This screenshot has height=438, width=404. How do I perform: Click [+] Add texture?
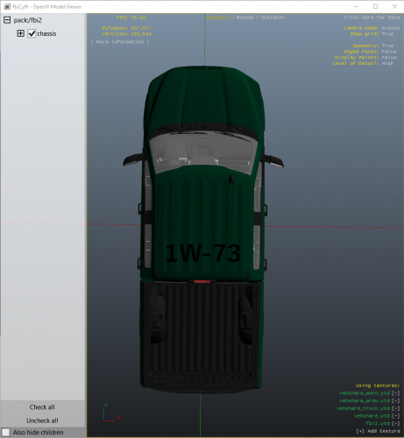(x=378, y=431)
